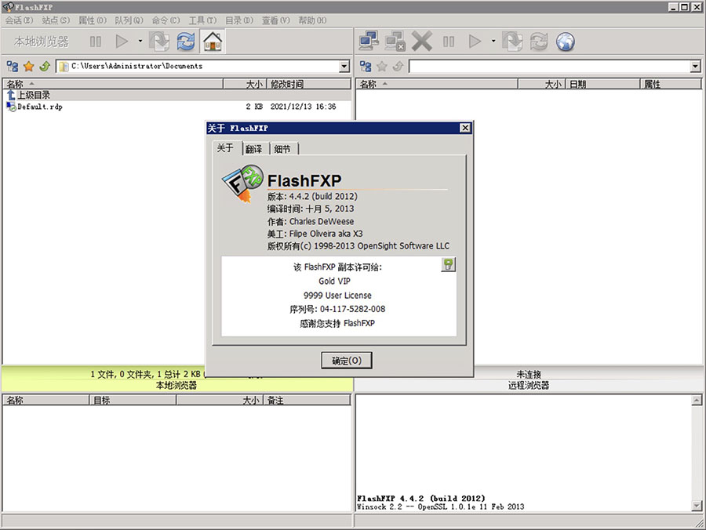Click the remote abort X icon
This screenshot has width=706, height=530.
click(422, 41)
